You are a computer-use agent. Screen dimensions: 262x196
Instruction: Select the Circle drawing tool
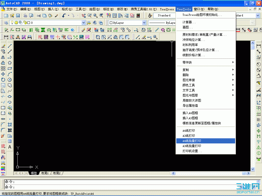(x=10, y=80)
